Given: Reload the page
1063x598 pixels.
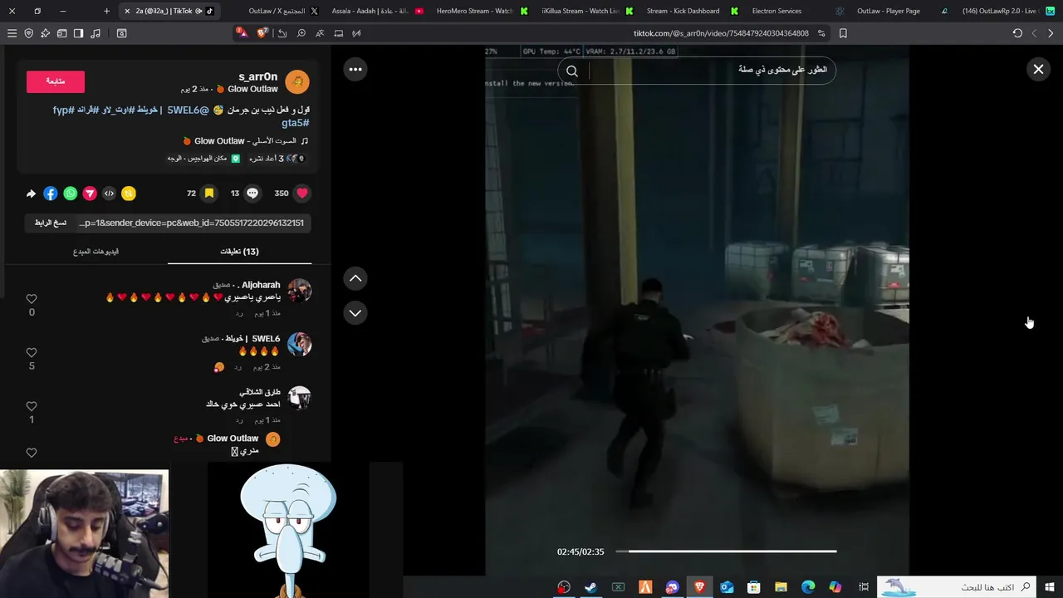Looking at the screenshot, I should (x=1017, y=33).
